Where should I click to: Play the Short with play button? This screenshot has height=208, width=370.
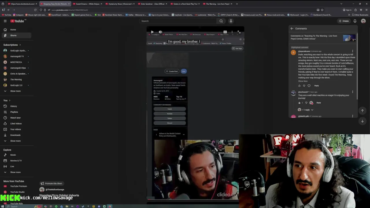tap(152, 32)
